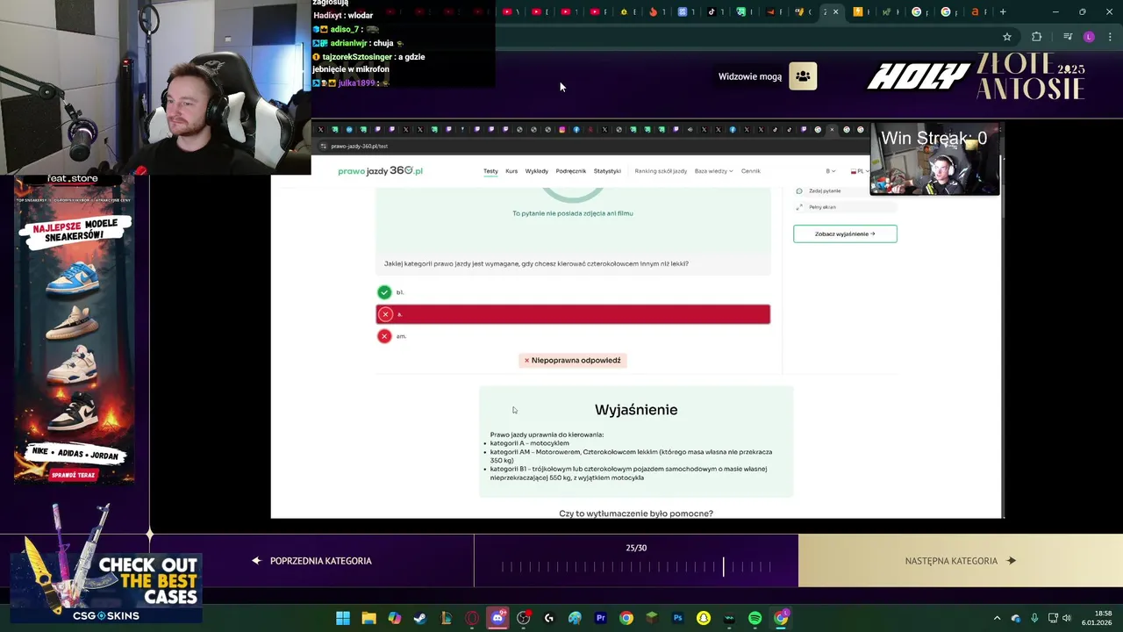Open Spotify from the taskbar
The width and height of the screenshot is (1123, 632).
pyautogui.click(x=755, y=618)
